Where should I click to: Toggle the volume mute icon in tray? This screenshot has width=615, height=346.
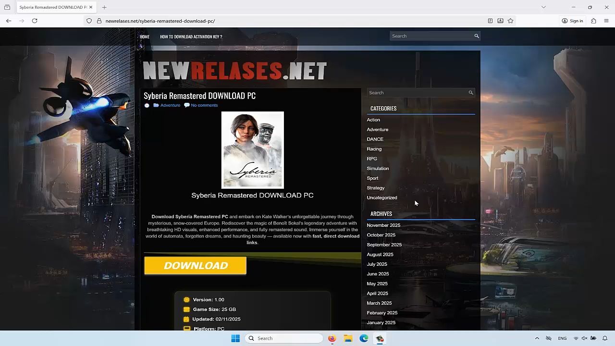[584, 338]
